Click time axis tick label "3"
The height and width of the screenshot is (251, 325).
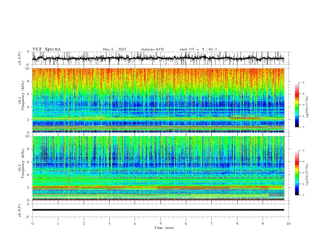[x=109, y=224]
